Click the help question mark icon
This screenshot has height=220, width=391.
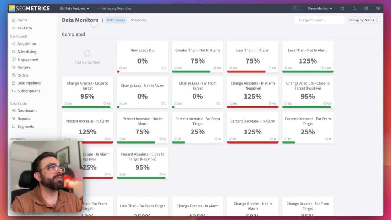click(x=366, y=8)
